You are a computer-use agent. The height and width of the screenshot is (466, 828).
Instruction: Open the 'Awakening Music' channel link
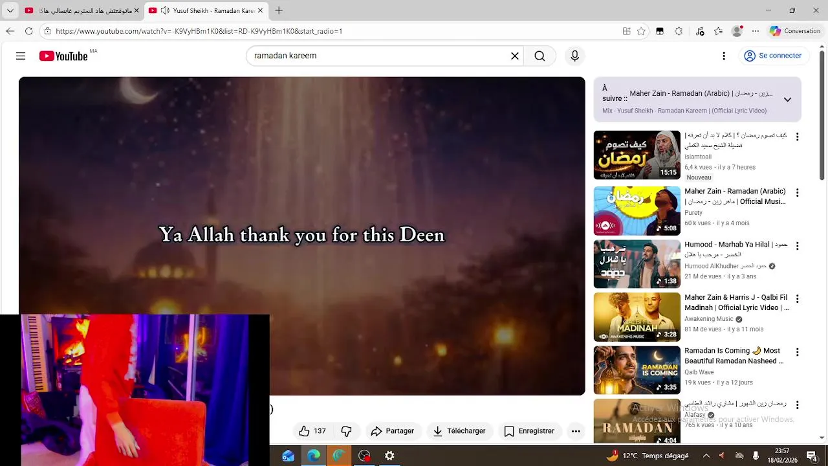[709, 319]
